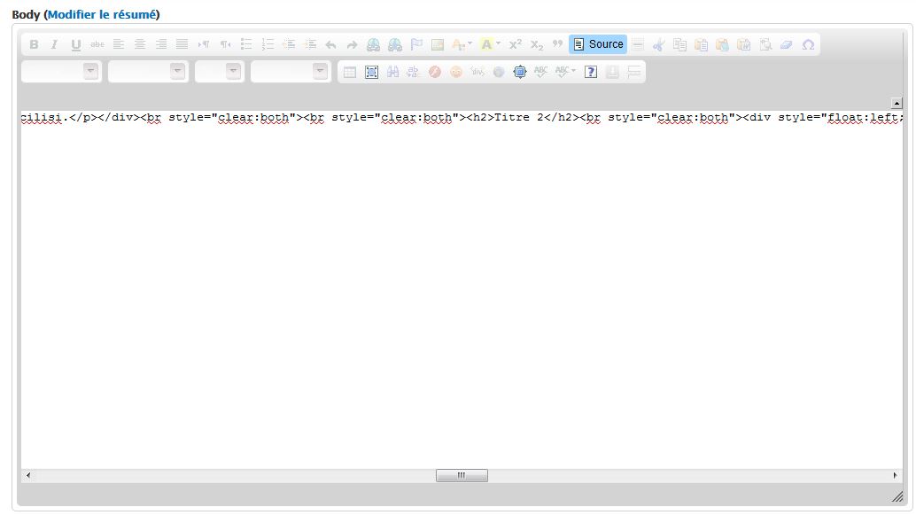Toggle the Source view button

pyautogui.click(x=598, y=44)
